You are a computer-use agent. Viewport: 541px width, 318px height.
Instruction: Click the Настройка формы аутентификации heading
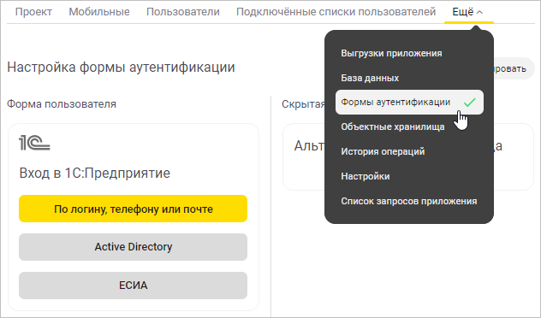121,67
